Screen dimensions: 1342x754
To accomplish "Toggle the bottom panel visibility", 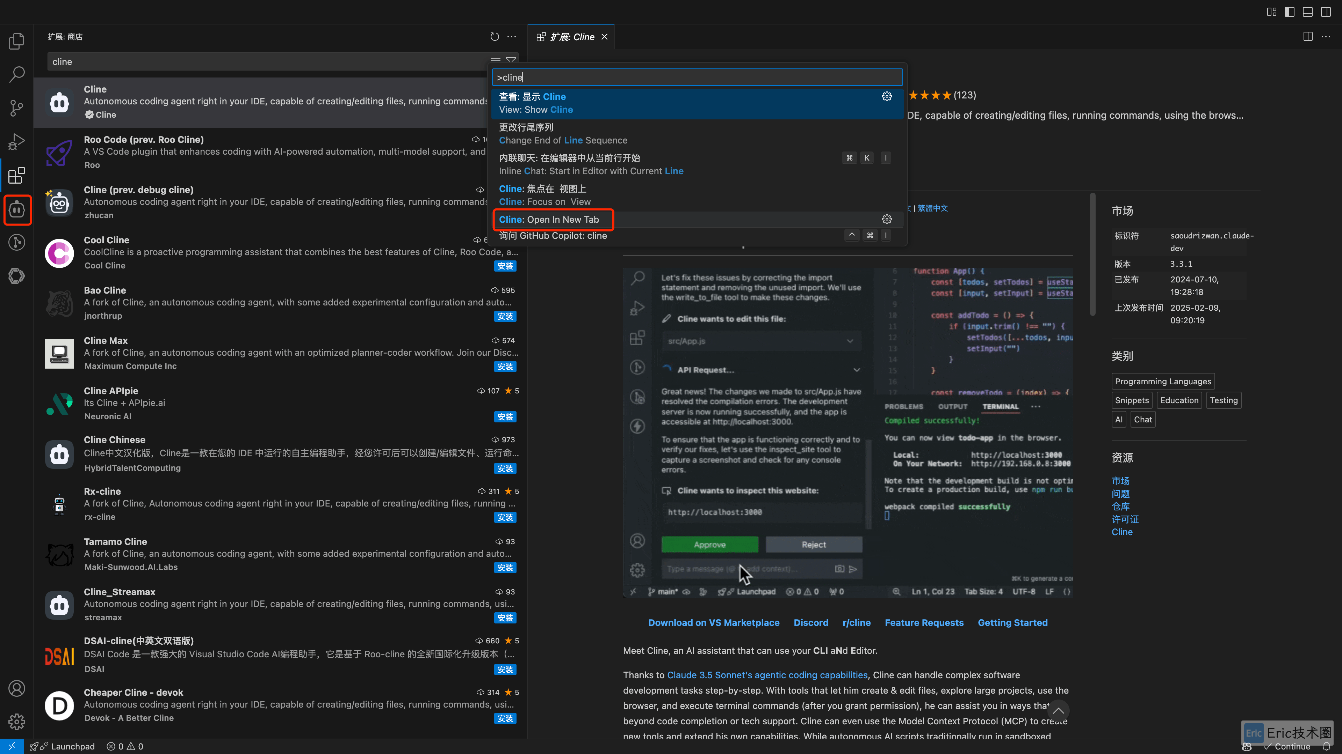I will click(x=1308, y=12).
